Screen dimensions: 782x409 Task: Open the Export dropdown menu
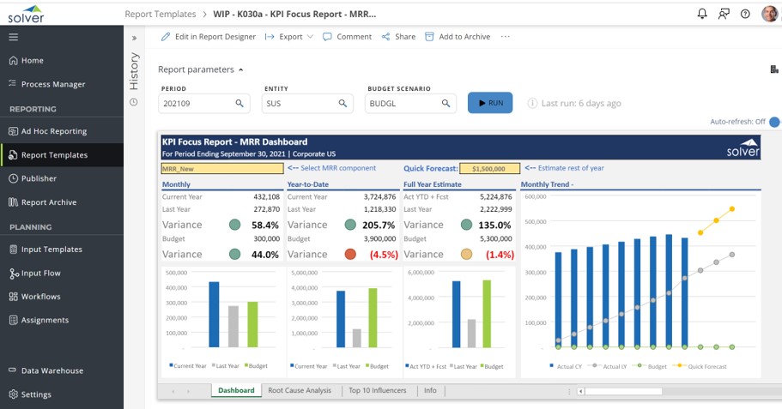coord(289,37)
